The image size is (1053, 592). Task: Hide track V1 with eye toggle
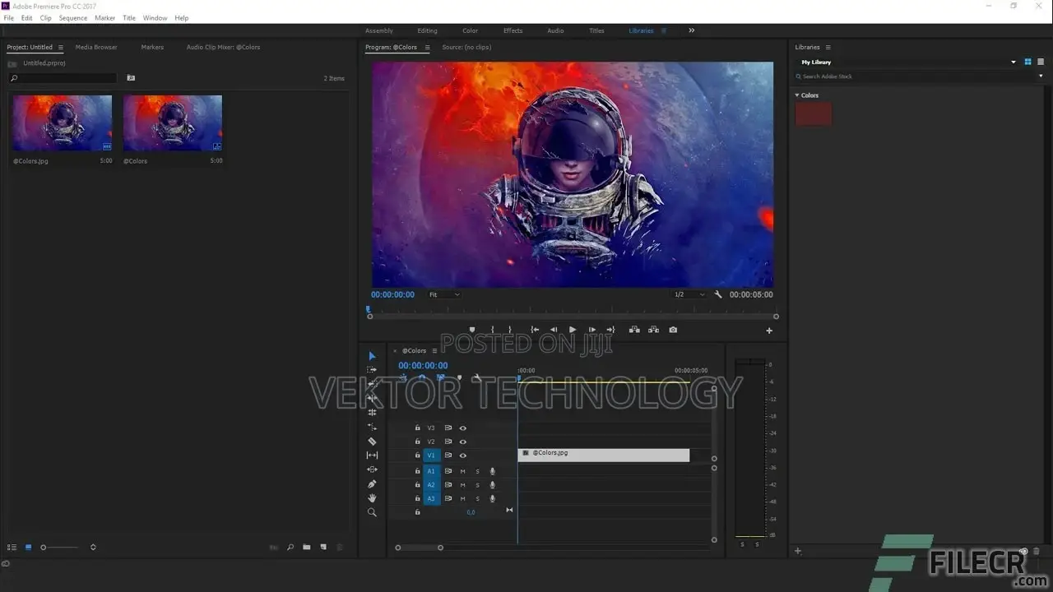click(463, 456)
